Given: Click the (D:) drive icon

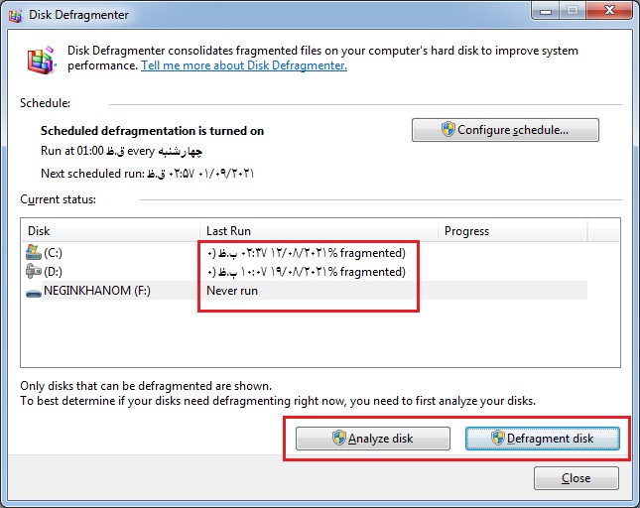Looking at the screenshot, I should click(x=34, y=272).
